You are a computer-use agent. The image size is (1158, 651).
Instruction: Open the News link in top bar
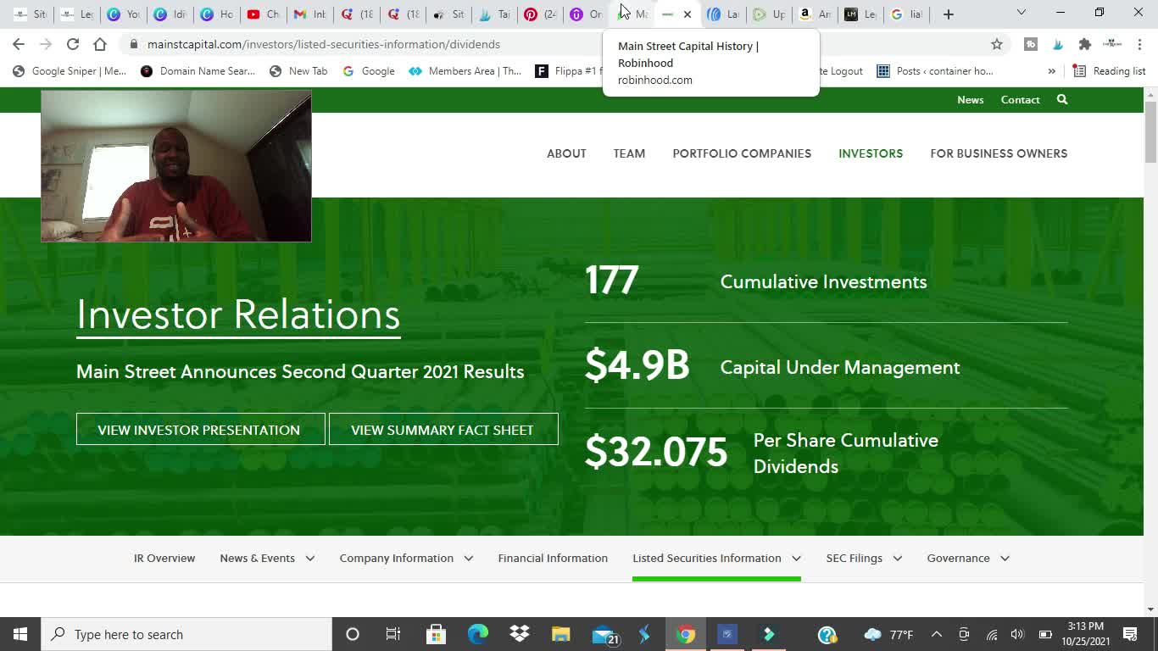970,99
